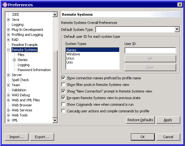Expand the Java tree node
This screenshot has width=185, height=146.
tap(8, 20)
